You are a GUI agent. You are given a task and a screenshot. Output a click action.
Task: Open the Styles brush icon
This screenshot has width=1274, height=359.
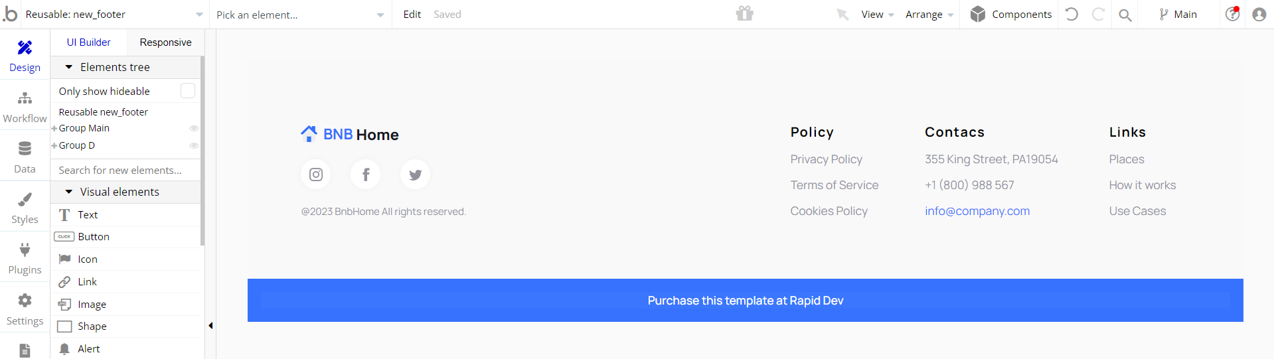point(25,199)
